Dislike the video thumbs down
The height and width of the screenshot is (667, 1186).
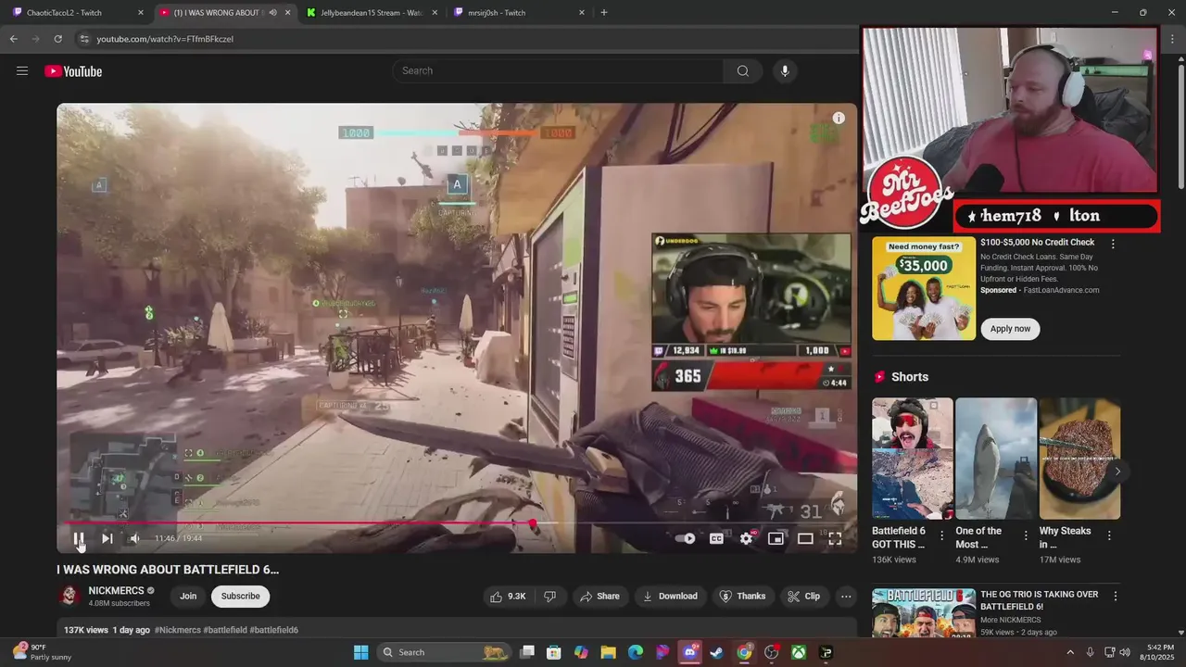click(x=550, y=597)
